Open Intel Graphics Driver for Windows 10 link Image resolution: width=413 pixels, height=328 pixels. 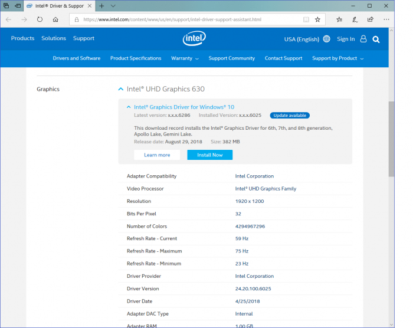[x=184, y=107]
